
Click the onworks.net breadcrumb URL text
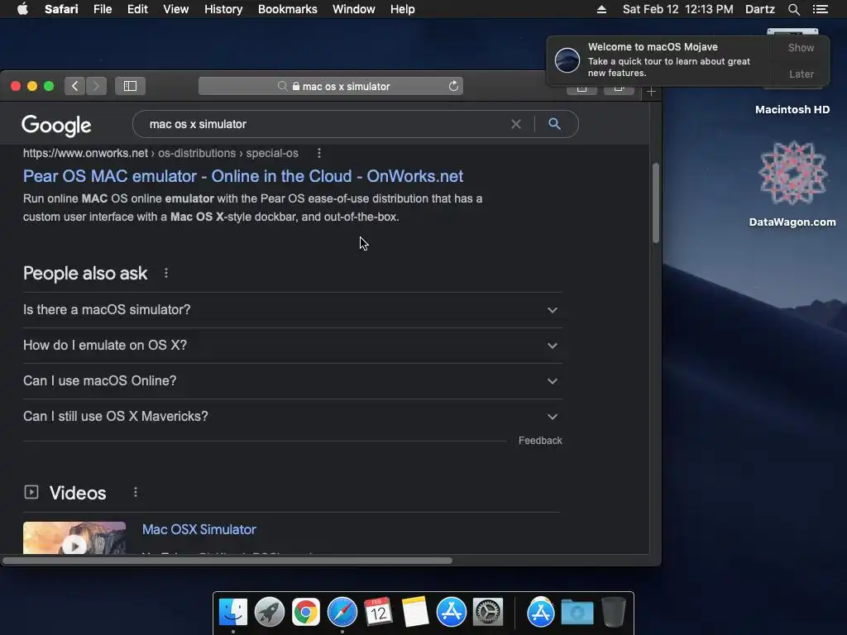[160, 153]
